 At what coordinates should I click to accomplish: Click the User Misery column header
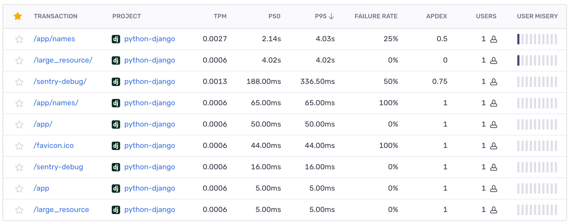click(537, 16)
